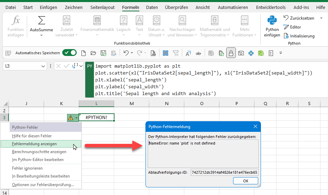Select column header M
Viewport: 328px width, 195px height.
pyautogui.click(x=132, y=103)
